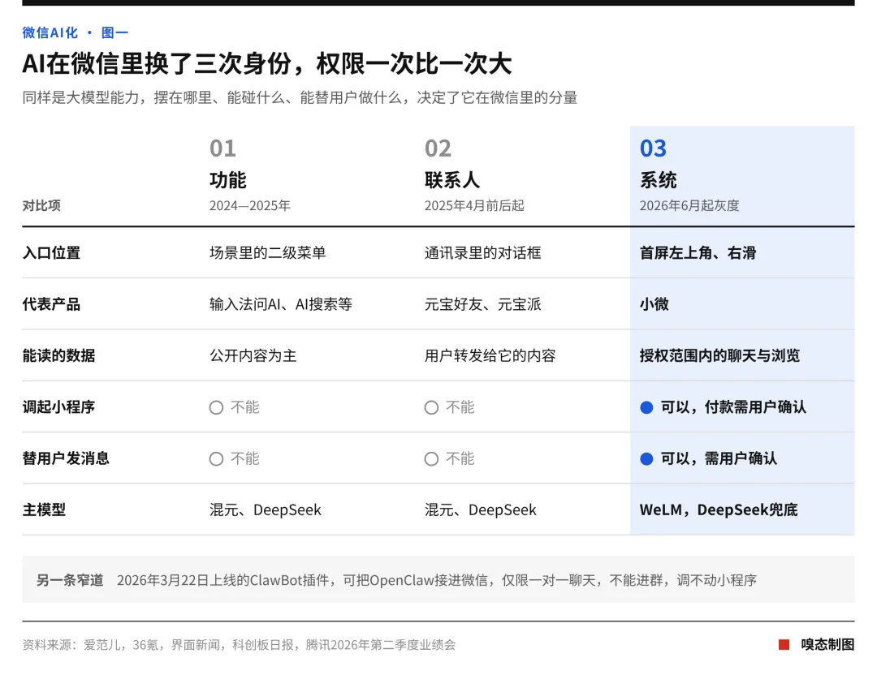Click the empty circle in 替用户发消息 row under 联系人

431,458
